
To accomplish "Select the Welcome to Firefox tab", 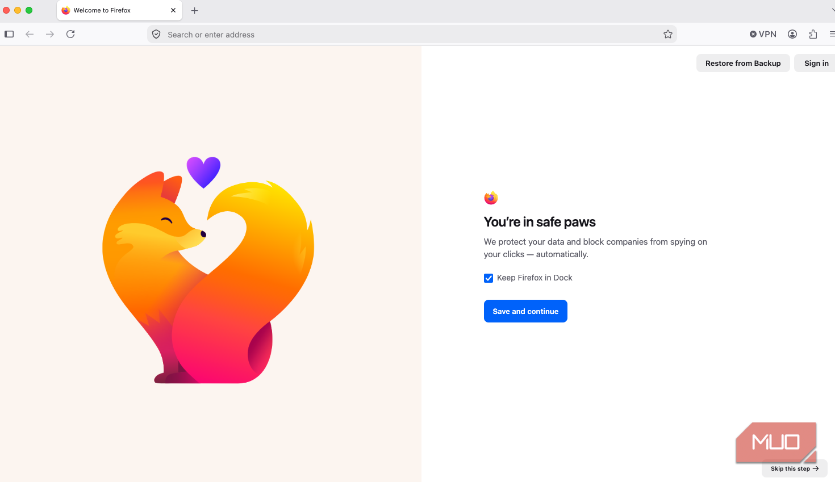I will tap(119, 10).
